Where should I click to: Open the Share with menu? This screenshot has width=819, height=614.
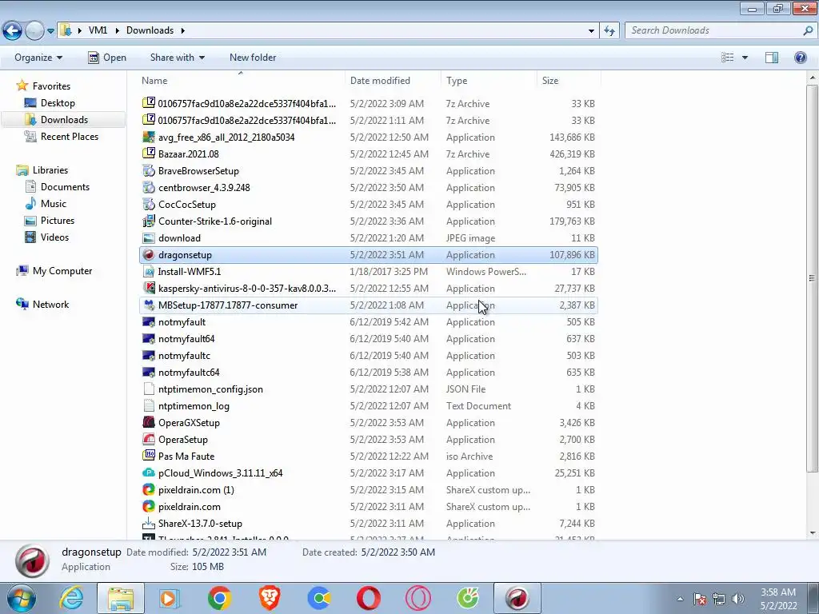[x=177, y=58]
